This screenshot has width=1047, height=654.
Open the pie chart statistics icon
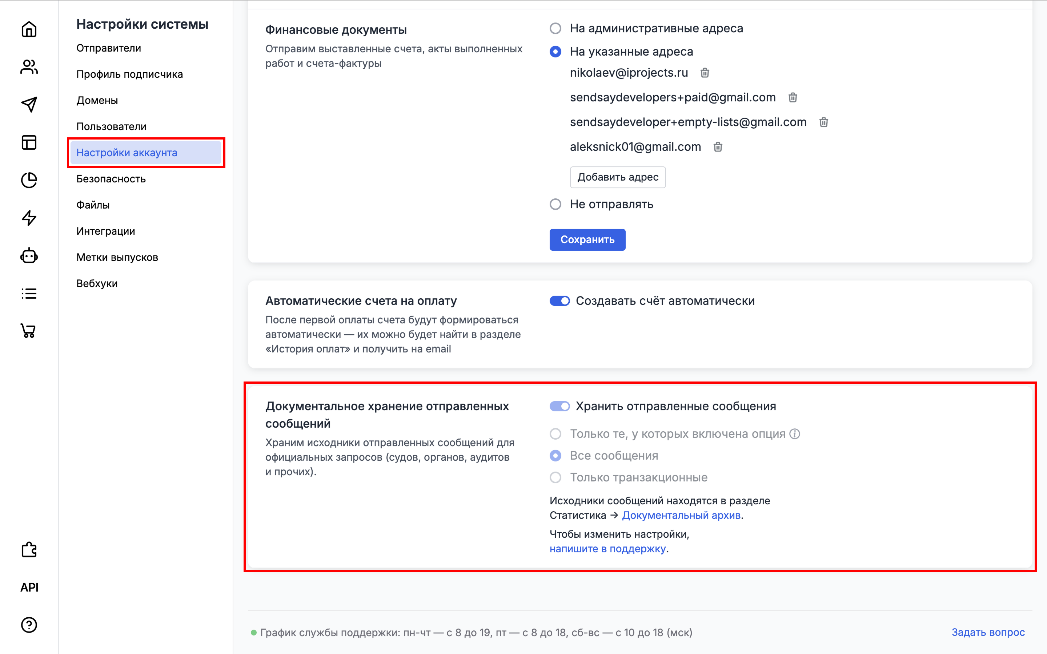click(x=29, y=180)
